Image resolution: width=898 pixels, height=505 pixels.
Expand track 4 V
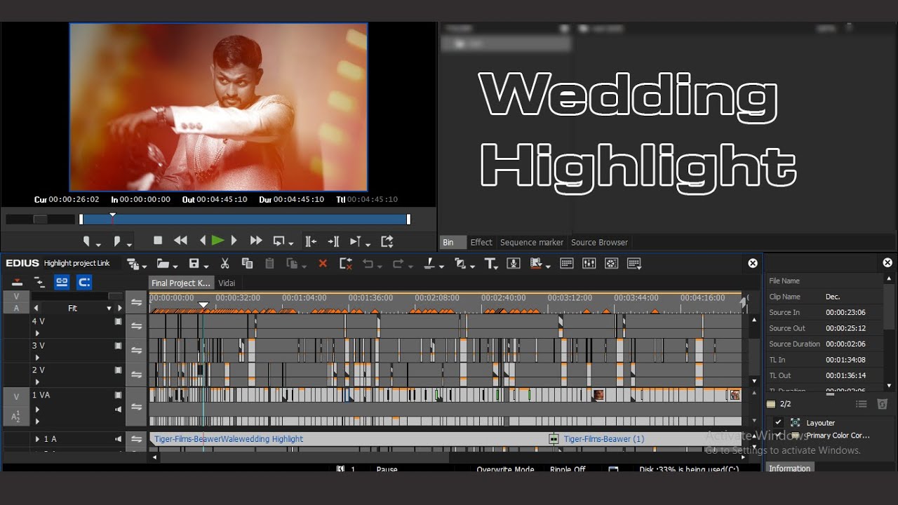point(37,333)
